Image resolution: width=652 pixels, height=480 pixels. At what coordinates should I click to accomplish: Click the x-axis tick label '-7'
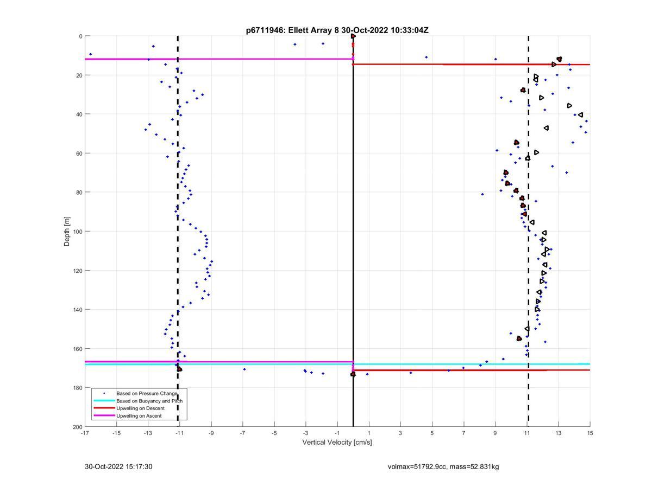point(242,433)
